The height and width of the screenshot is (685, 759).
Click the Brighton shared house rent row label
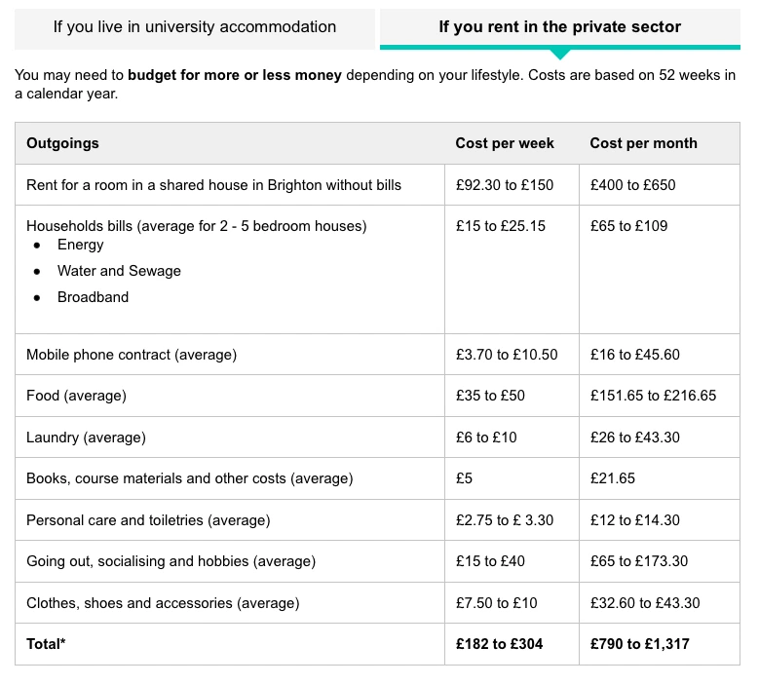(213, 185)
